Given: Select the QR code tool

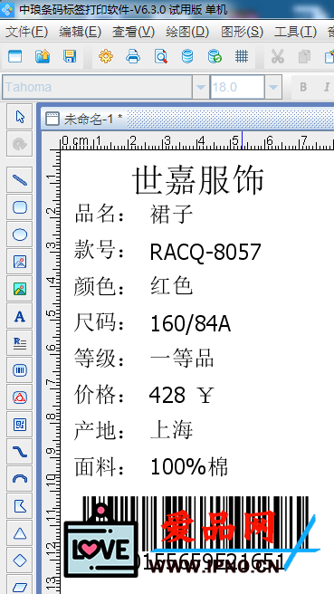Looking at the screenshot, I should [x=20, y=425].
